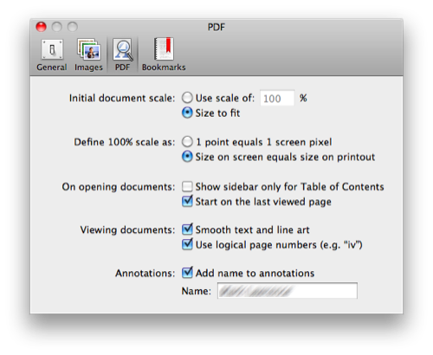Click the 'Name:' label text

pyautogui.click(x=197, y=291)
